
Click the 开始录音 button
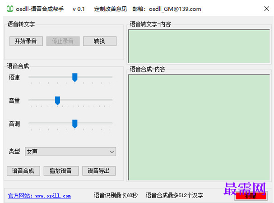26,41
